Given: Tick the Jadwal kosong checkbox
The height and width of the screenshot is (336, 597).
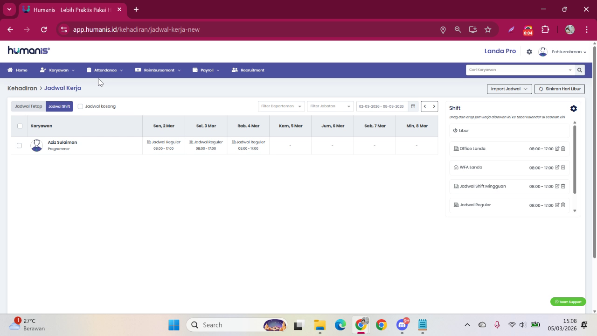Looking at the screenshot, I should (80, 106).
